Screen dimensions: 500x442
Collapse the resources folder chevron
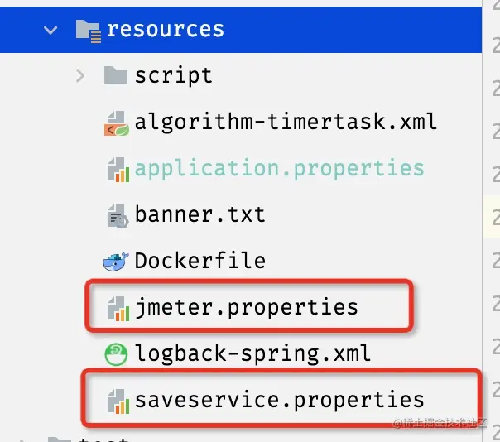click(50, 31)
